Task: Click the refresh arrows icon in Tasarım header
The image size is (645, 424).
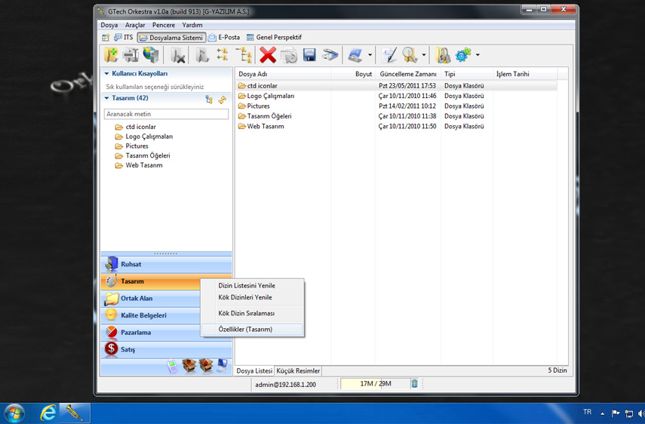Action: (x=222, y=99)
